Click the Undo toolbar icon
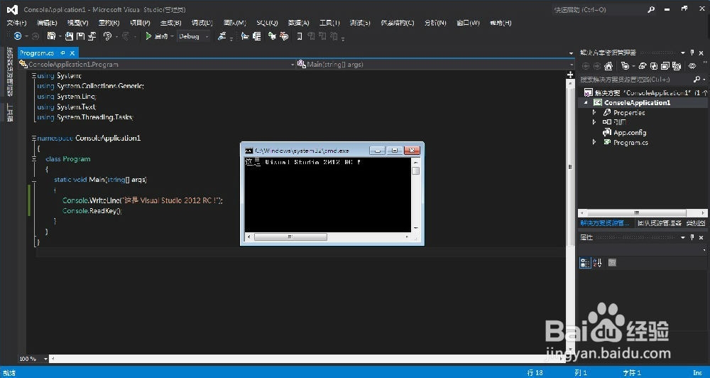The width and height of the screenshot is (710, 378). tap(108, 36)
